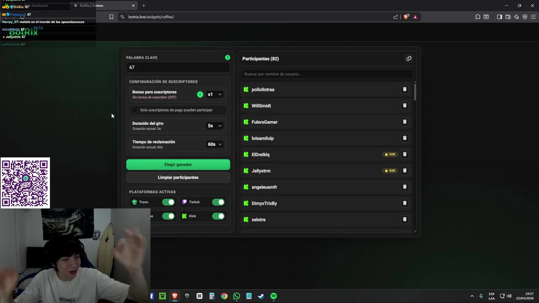This screenshot has width=539, height=303.
Task: Select participant name FulersGamer
Action: click(264, 122)
